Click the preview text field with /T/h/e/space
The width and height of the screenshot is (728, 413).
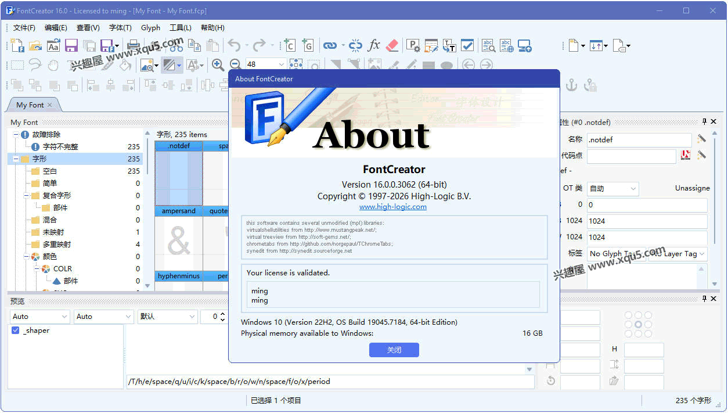tap(330, 382)
